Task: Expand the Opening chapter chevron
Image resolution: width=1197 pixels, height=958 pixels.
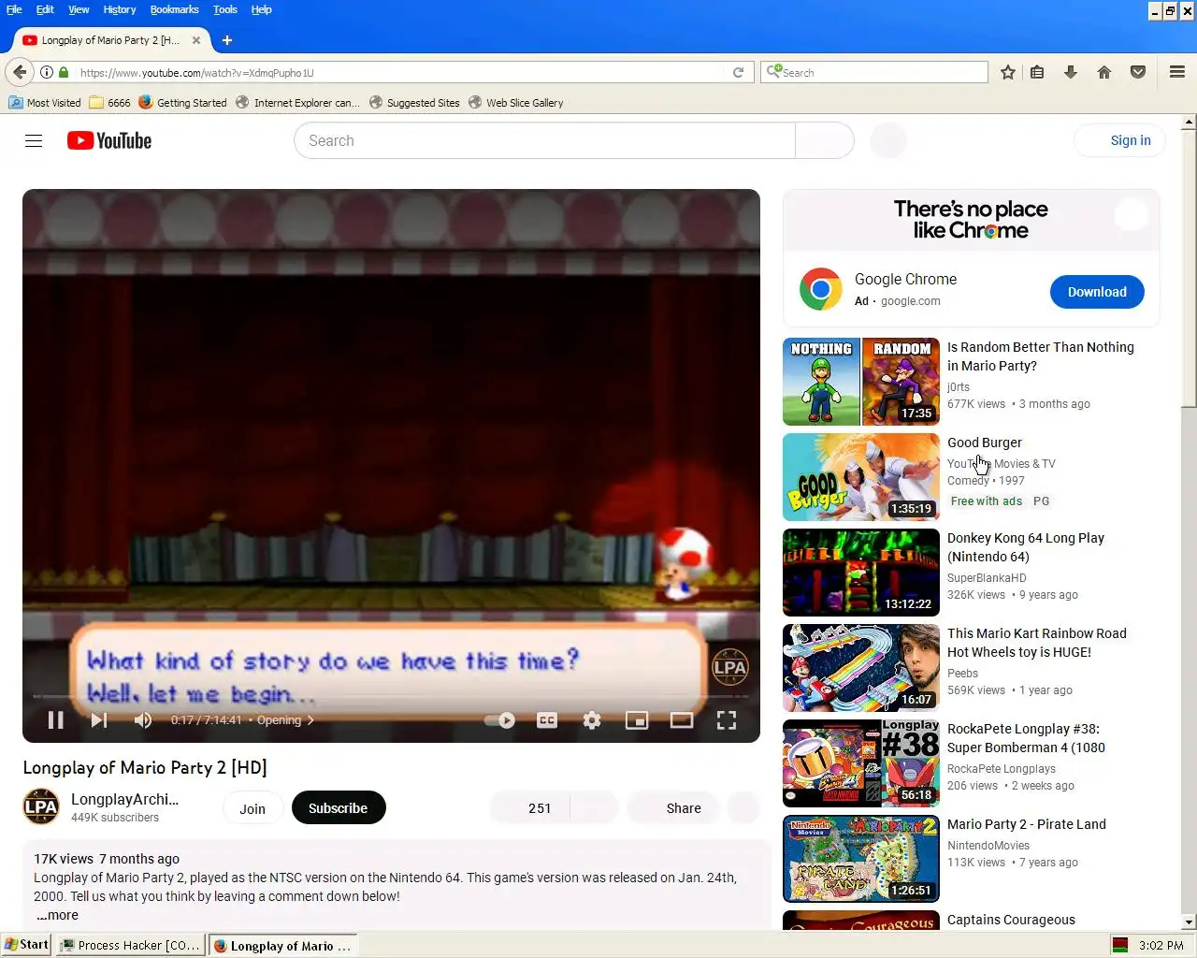Action: point(310,720)
